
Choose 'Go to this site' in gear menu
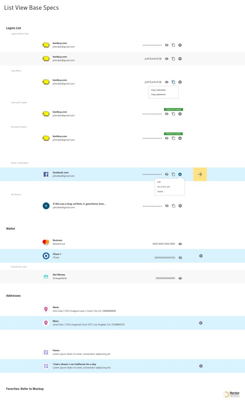pyautogui.click(x=164, y=187)
